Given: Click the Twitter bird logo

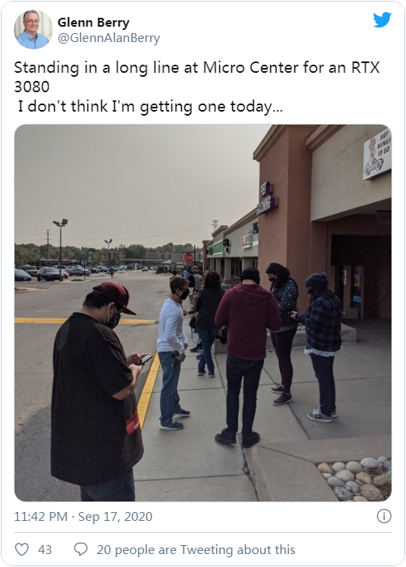Looking at the screenshot, I should (382, 20).
